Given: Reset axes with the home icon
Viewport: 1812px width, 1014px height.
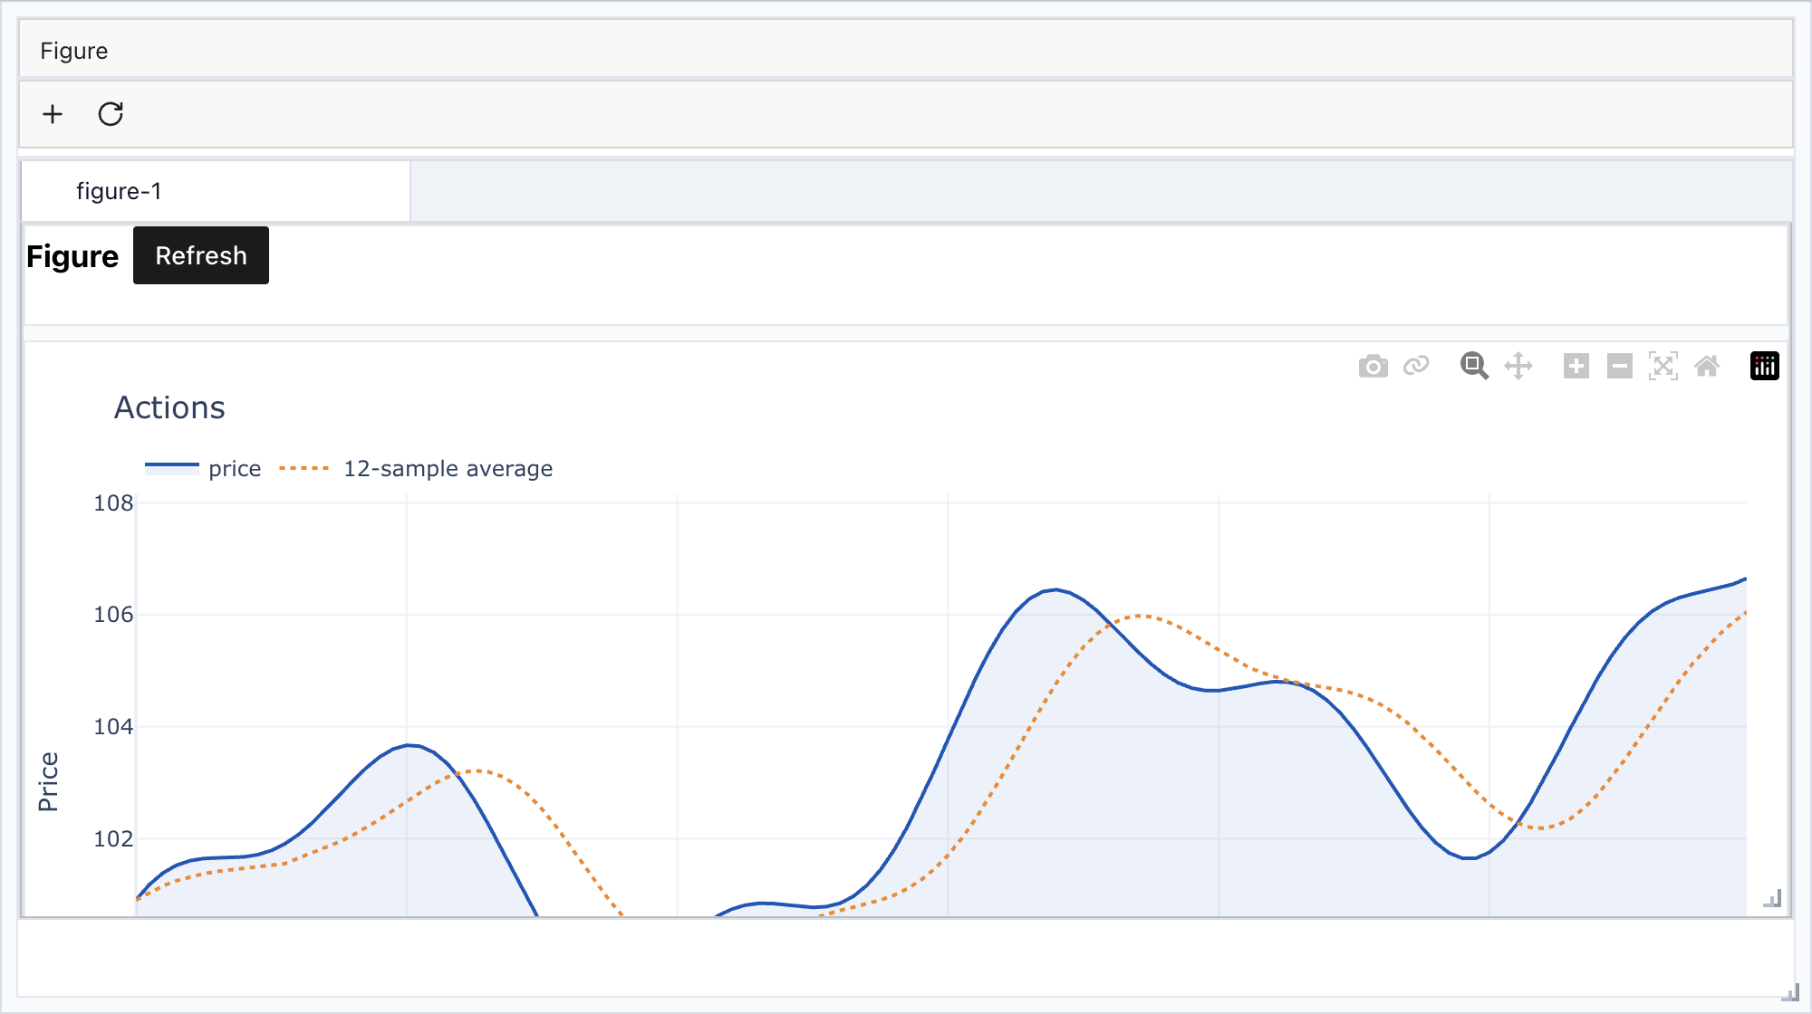Looking at the screenshot, I should click(1707, 366).
